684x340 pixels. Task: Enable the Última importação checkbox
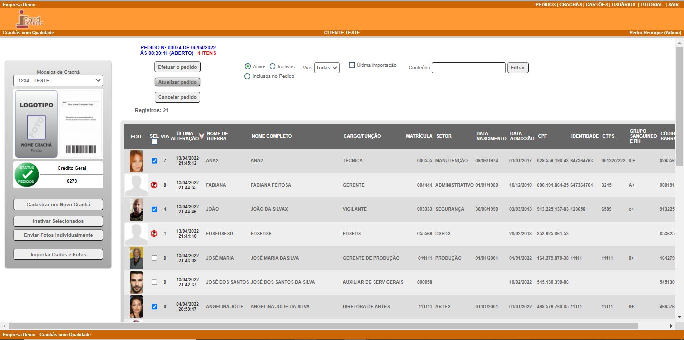(352, 65)
